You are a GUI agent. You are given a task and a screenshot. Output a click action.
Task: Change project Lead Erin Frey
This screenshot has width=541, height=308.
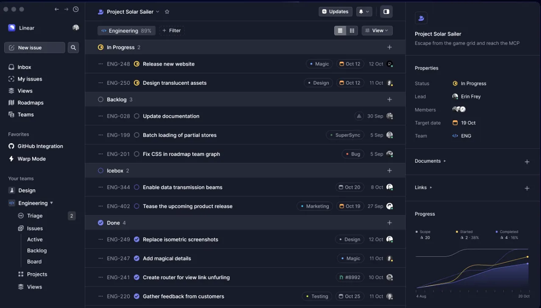tap(466, 97)
